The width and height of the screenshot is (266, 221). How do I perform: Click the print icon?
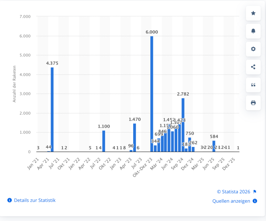(253, 103)
